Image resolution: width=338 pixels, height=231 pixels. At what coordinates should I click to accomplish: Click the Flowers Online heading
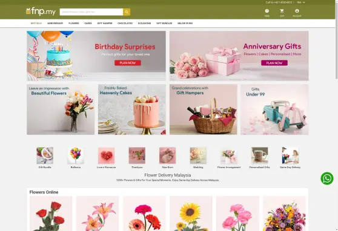click(44, 192)
